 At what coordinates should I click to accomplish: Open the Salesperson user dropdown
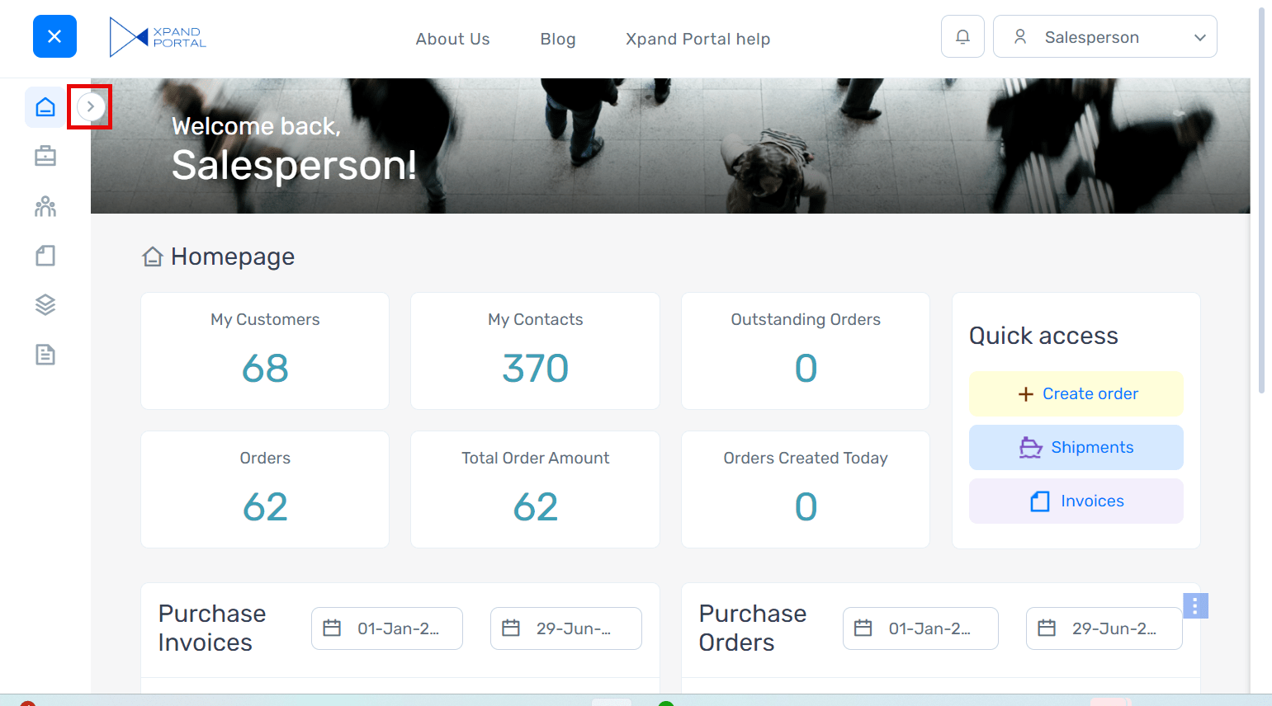1104,36
